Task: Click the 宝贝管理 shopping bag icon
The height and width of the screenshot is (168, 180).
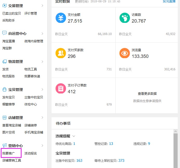Action: pos(4,89)
